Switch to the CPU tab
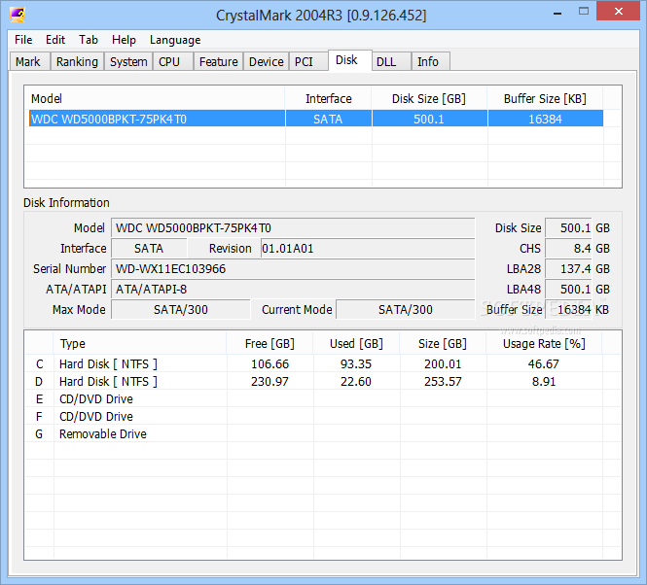The height and width of the screenshot is (585, 647). (173, 61)
